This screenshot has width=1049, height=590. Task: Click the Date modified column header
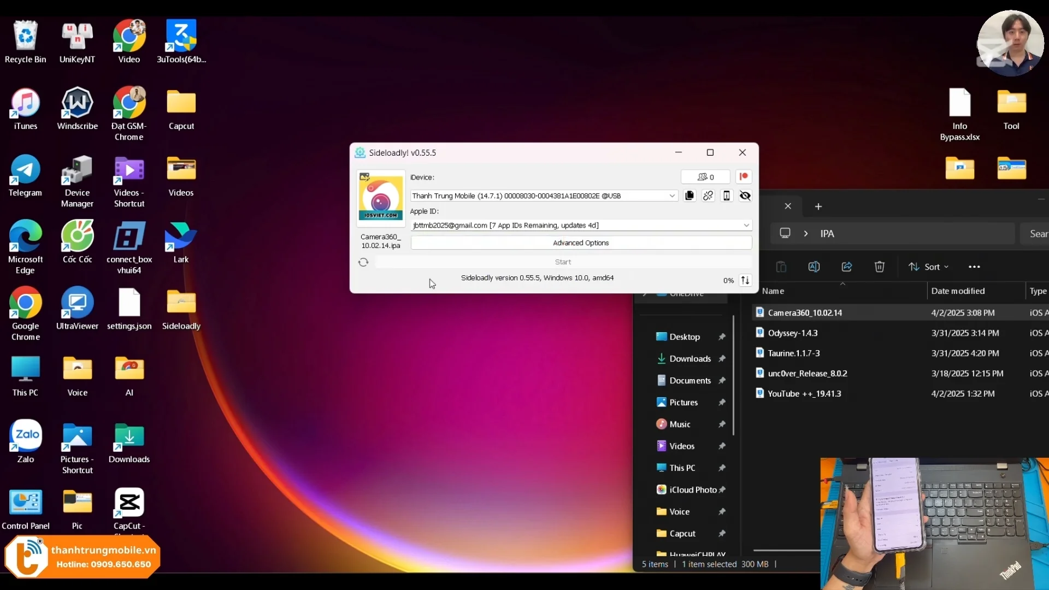pyautogui.click(x=958, y=291)
